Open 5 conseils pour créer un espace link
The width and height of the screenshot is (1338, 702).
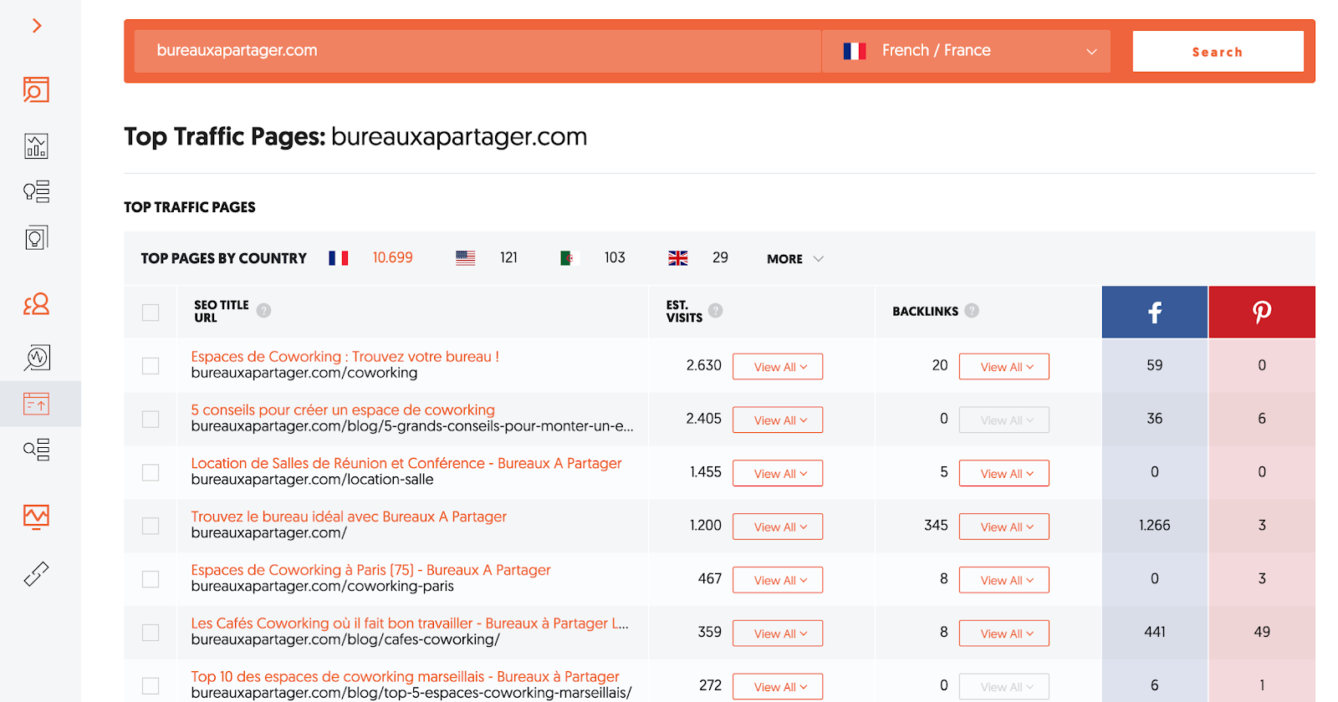(x=343, y=410)
